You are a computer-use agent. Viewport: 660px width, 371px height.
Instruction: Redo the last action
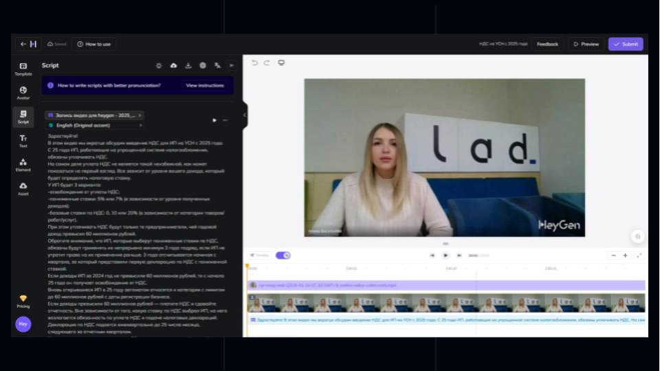point(267,63)
